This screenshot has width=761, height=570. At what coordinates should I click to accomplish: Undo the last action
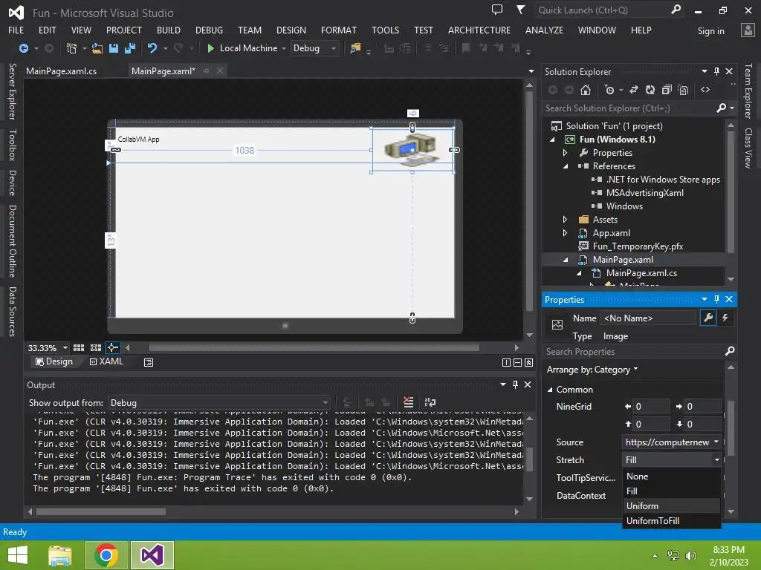point(152,48)
